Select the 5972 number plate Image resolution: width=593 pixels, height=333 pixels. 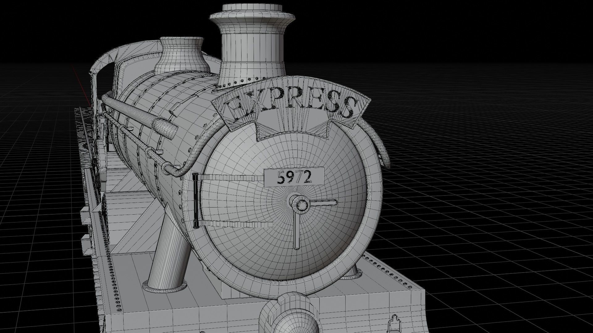click(x=294, y=177)
